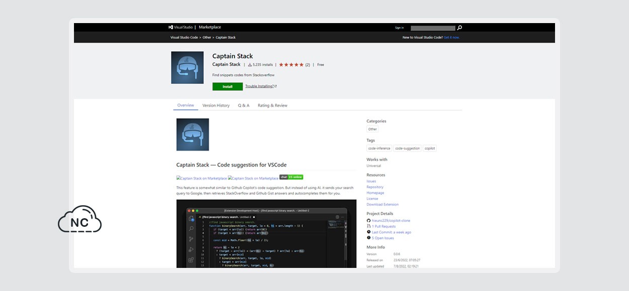This screenshot has width=629, height=291.
Task: Click the release date 23/6/2022, 07:05:27
Action: coord(407,260)
